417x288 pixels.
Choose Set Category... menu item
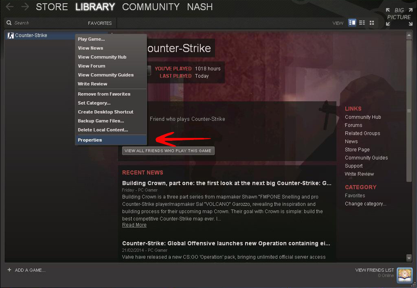tap(111, 103)
